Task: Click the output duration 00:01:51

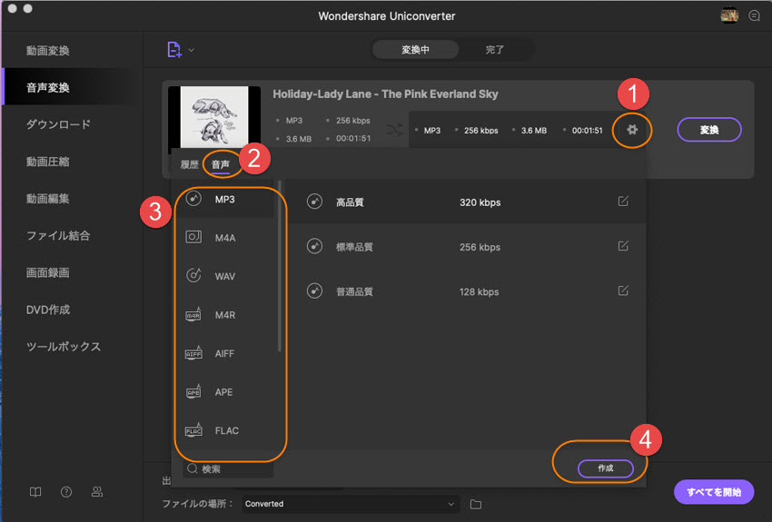Action: tap(587, 131)
